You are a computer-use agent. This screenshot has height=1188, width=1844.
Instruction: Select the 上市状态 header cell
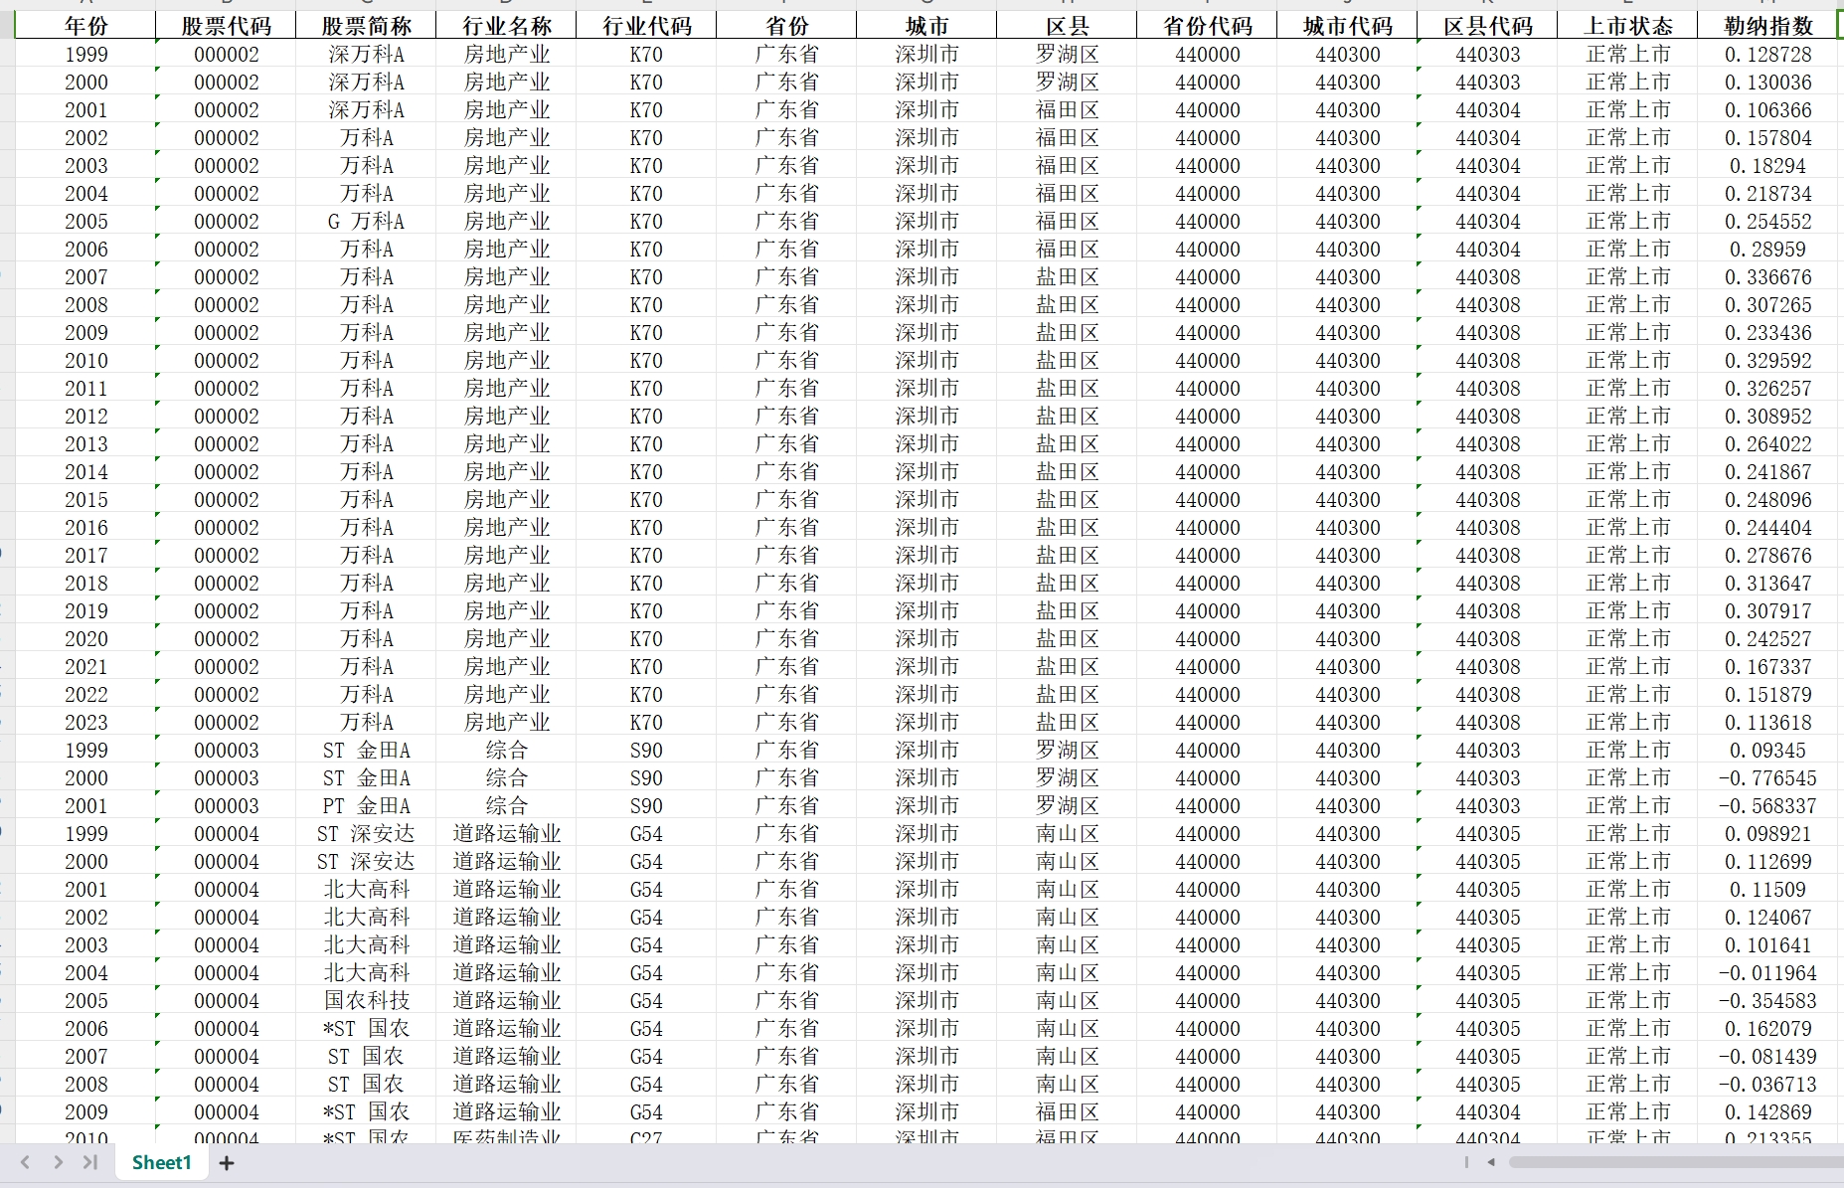[1627, 26]
